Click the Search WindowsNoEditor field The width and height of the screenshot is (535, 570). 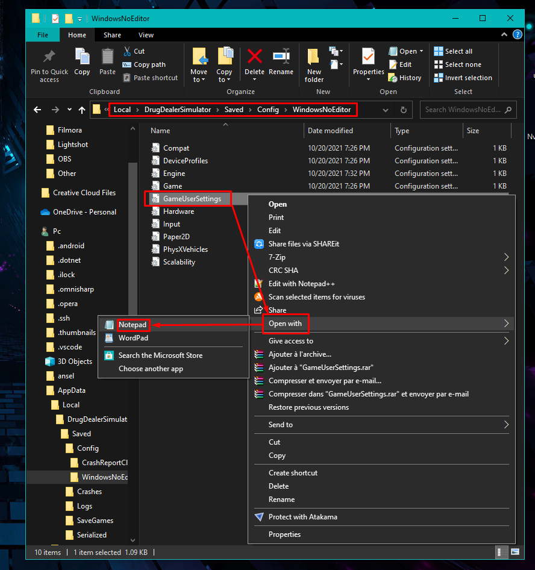468,110
